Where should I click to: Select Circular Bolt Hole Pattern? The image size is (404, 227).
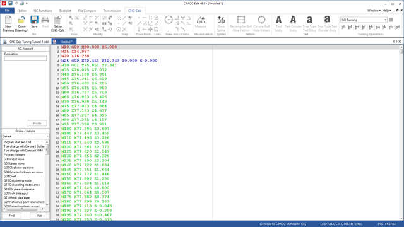click(x=261, y=23)
